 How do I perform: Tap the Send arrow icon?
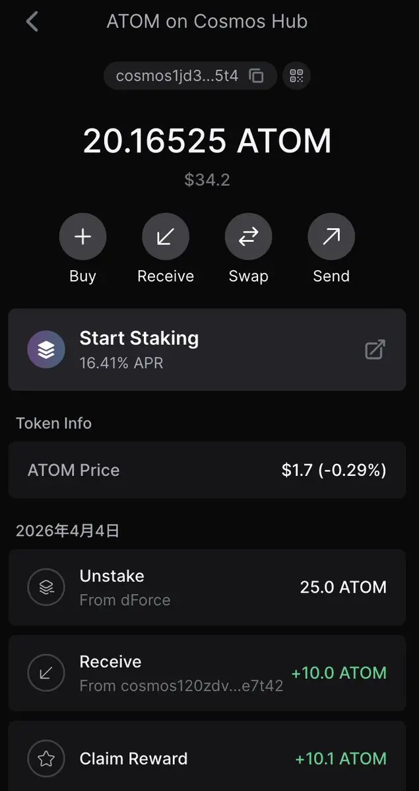[x=331, y=237]
